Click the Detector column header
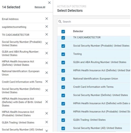 click(78, 31)
